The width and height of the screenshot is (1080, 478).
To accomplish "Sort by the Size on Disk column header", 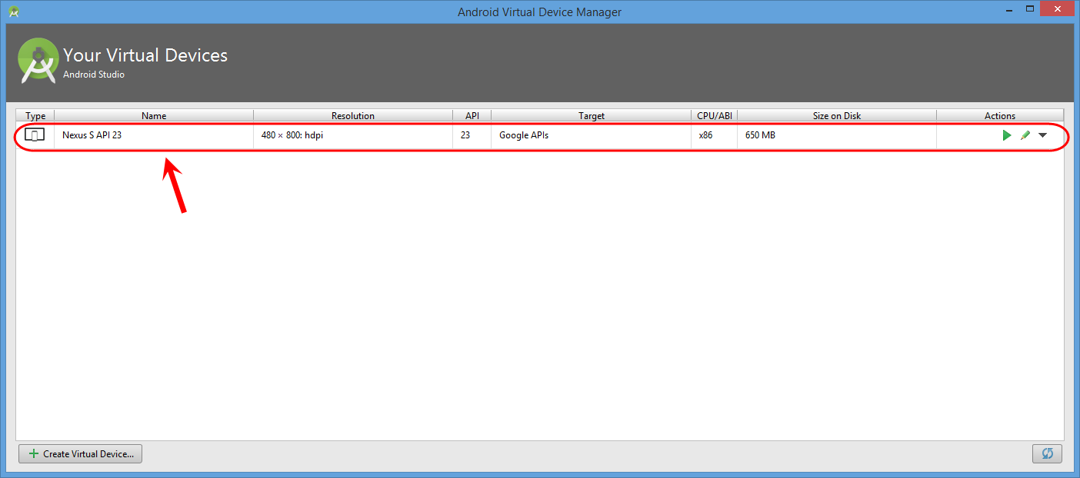I will point(837,116).
